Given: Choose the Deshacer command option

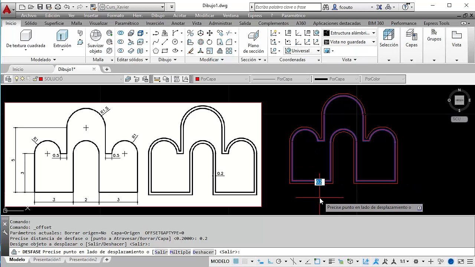Looking at the screenshot, I should [x=204, y=252].
